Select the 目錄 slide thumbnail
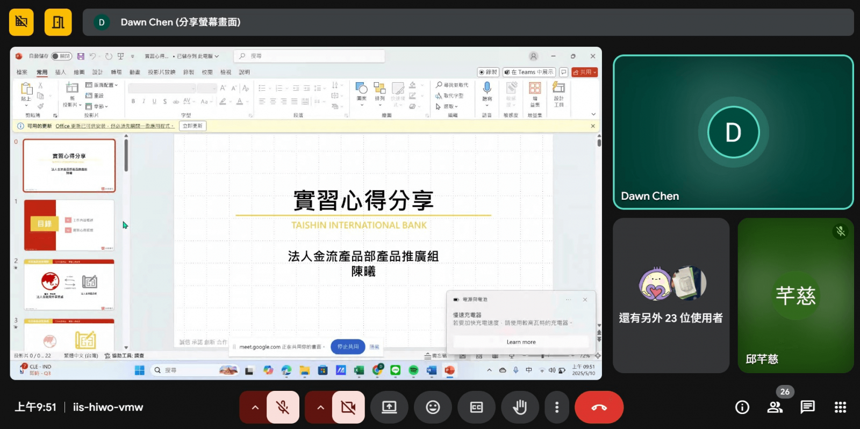Screen dimensions: 860x429 (69, 225)
